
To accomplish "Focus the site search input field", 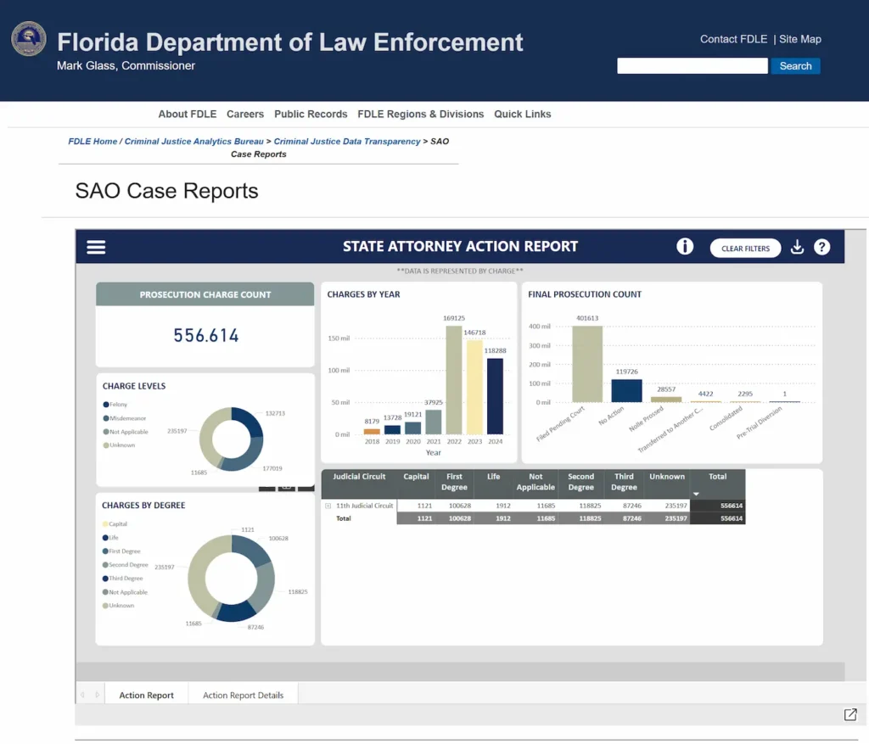I will point(692,66).
